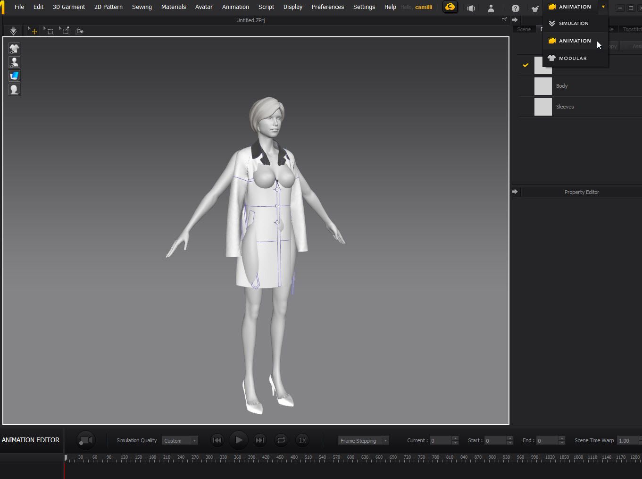The image size is (642, 479).
Task: Click the Show 3D Garment icon
Action: (x=14, y=48)
